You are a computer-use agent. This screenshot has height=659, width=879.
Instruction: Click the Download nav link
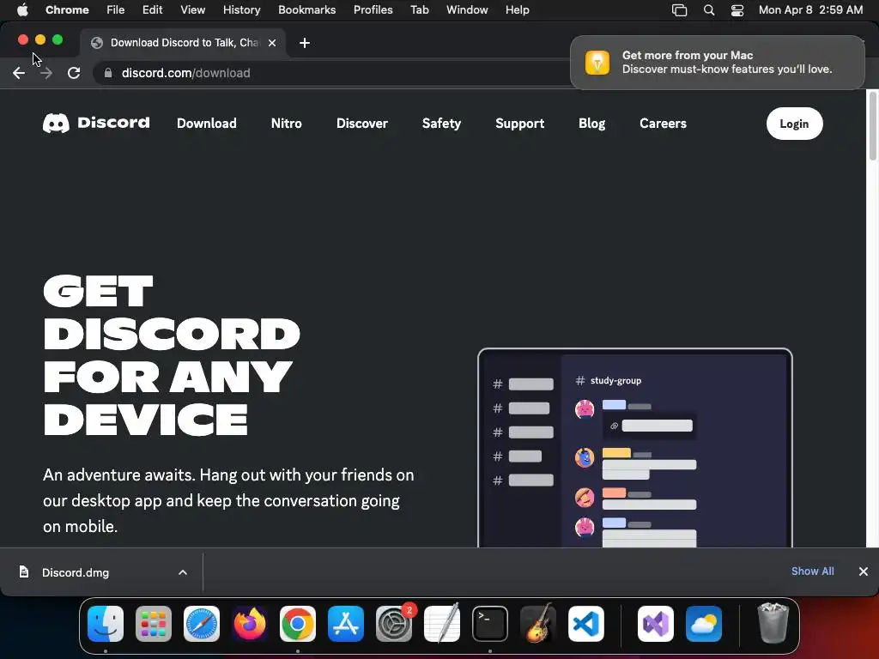pyautogui.click(x=206, y=124)
